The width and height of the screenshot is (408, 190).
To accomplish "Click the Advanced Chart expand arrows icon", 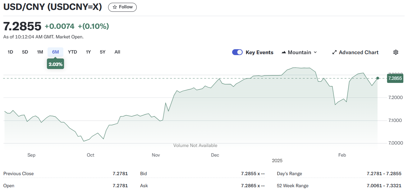I will point(334,52).
